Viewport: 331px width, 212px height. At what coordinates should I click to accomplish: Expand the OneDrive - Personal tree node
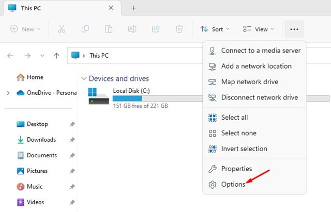click(x=8, y=93)
